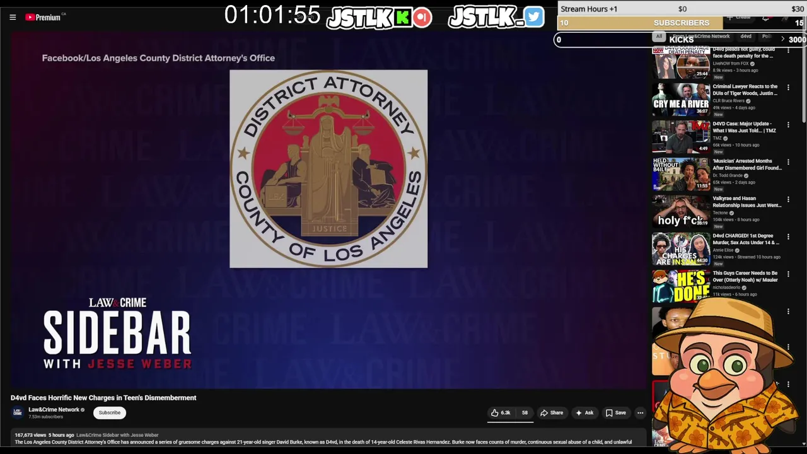807x454 pixels.
Task: Open the HE'S DONE thumbnail video
Action: [681, 286]
